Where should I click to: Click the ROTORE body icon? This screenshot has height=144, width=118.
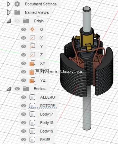(x=32, y=106)
